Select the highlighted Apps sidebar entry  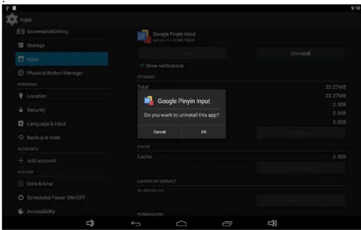click(x=62, y=59)
